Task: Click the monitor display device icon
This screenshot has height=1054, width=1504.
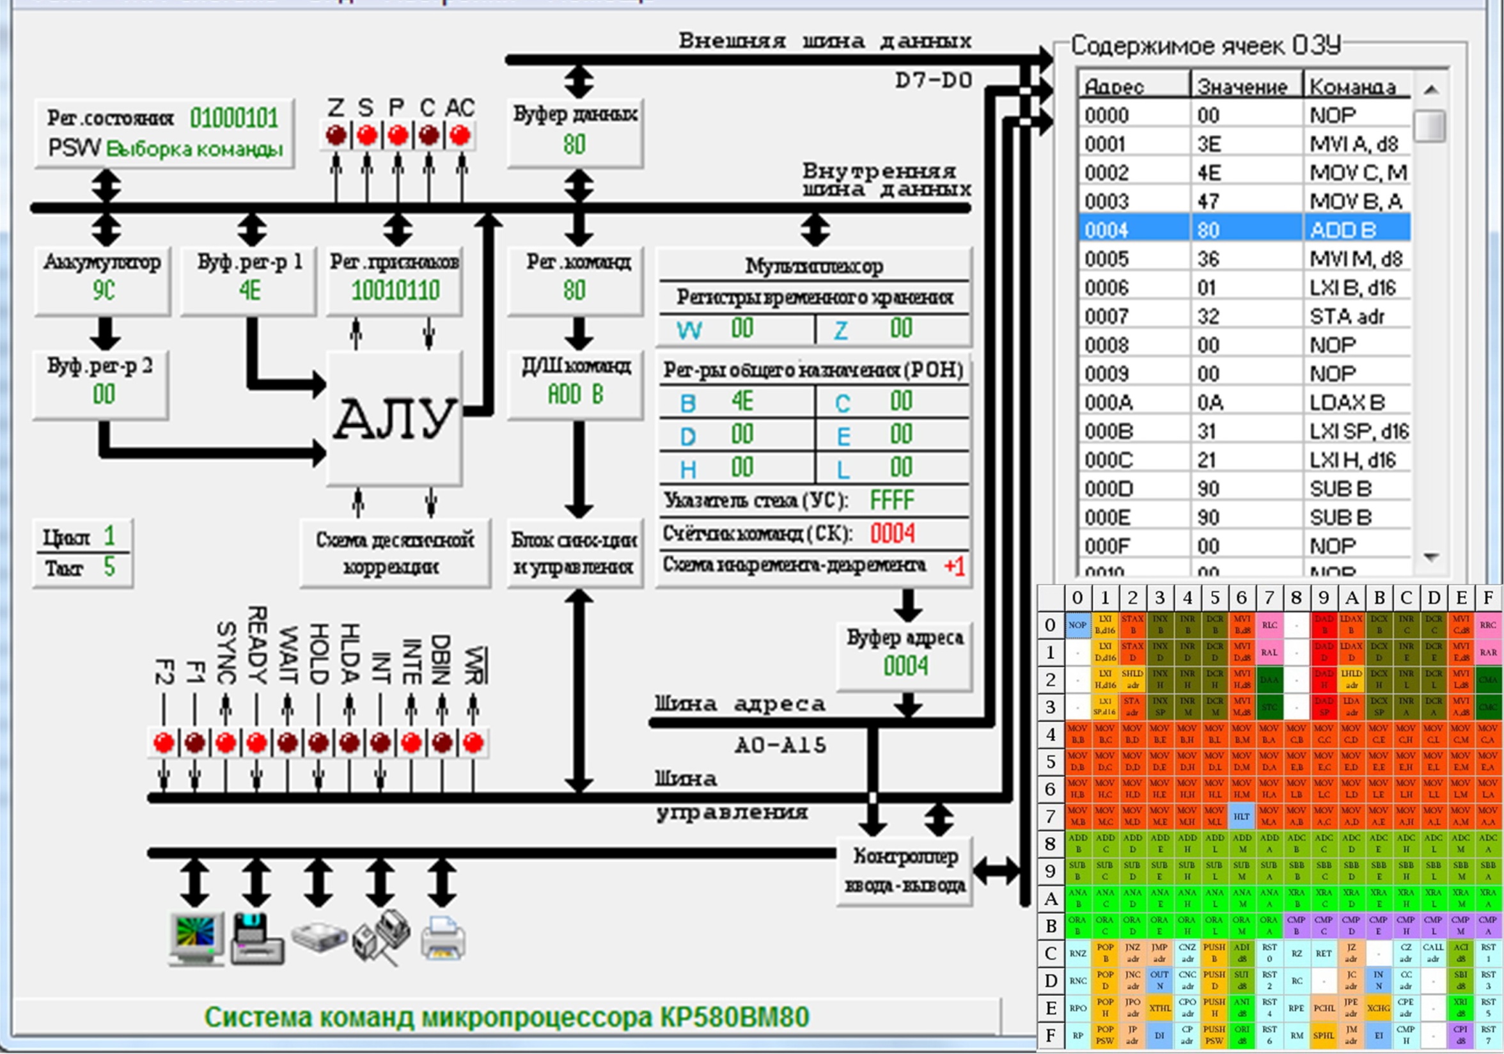Action: coord(196,939)
